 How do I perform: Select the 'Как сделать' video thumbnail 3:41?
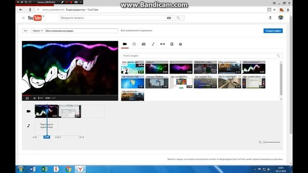pos(133,67)
